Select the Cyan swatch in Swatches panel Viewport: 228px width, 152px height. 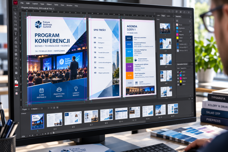(184, 31)
